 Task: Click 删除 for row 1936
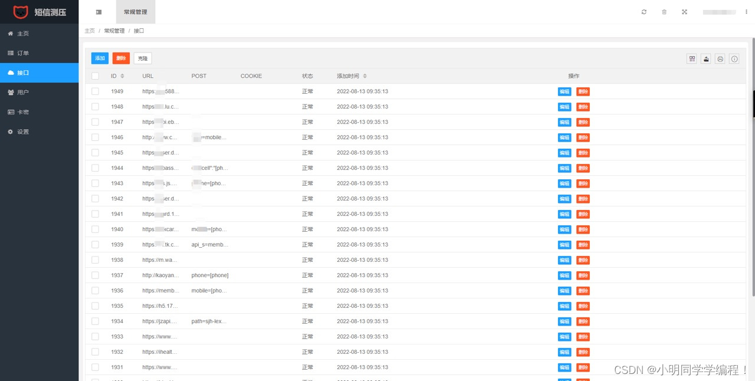tap(583, 291)
